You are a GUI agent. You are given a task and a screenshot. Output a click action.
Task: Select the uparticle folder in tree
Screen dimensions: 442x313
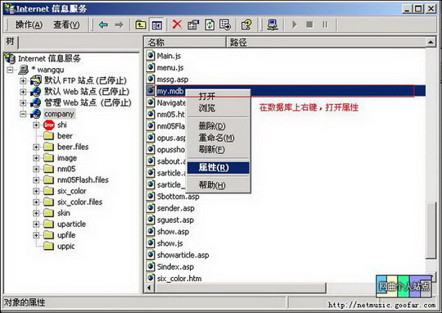[x=71, y=224]
